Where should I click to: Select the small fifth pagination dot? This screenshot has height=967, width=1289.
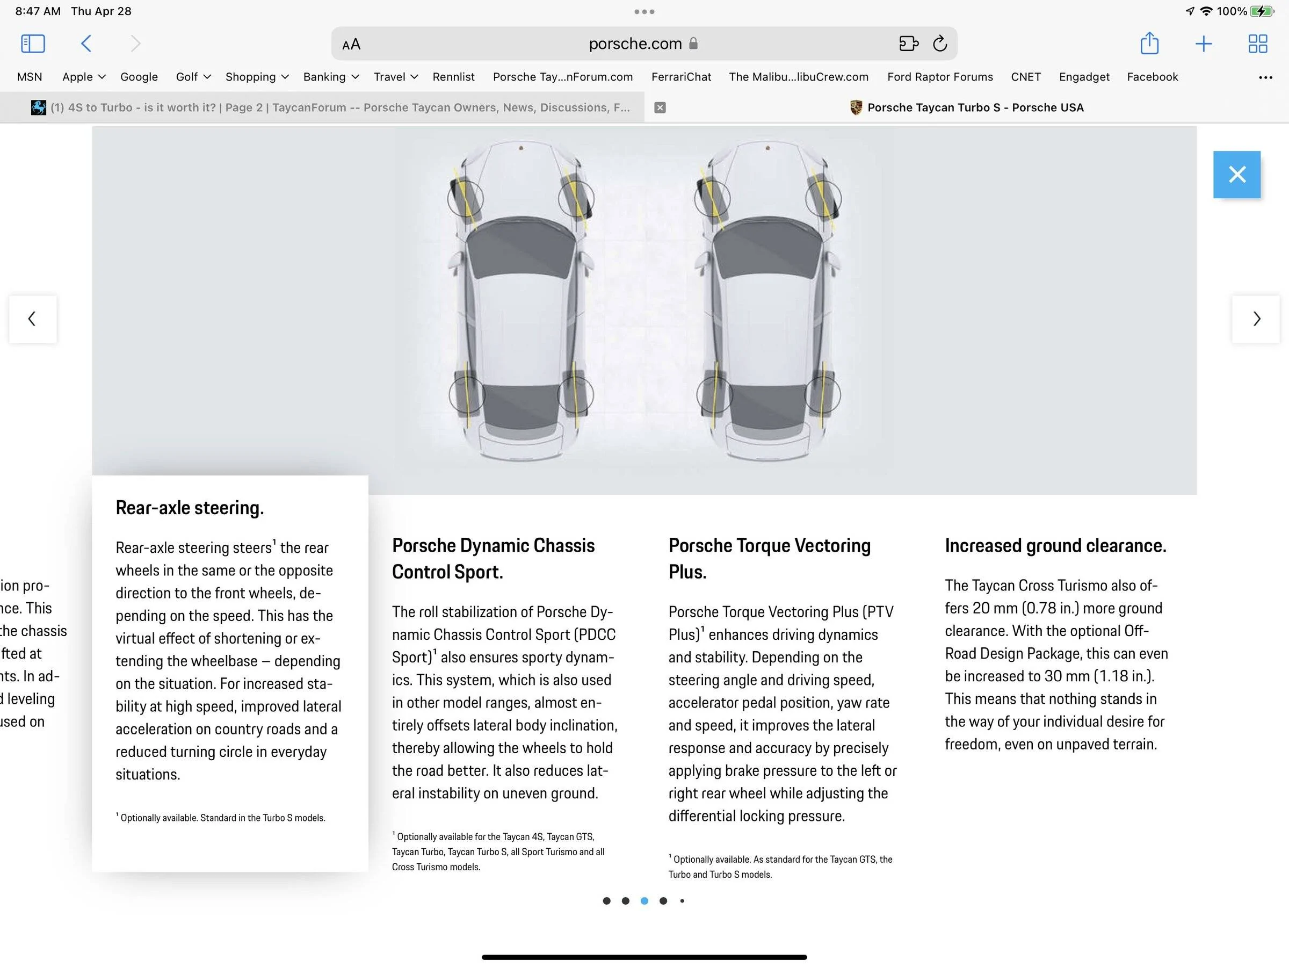pyautogui.click(x=682, y=900)
